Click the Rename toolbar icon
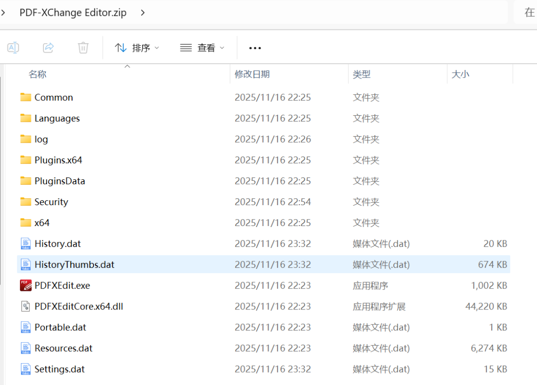Image resolution: width=537 pixels, height=385 pixels. point(13,48)
